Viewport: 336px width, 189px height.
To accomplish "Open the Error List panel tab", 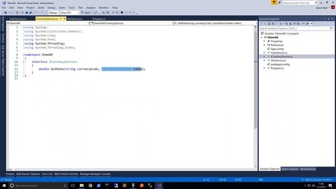I will [47, 174].
